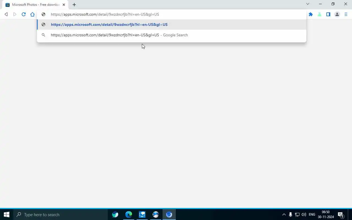The image size is (352, 220).
Task: Click the microphone tray icon
Action: click(290, 215)
